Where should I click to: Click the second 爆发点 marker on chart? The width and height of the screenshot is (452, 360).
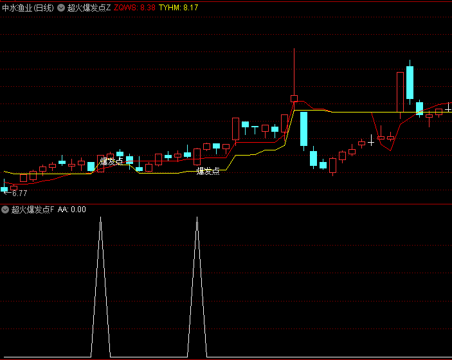point(208,171)
